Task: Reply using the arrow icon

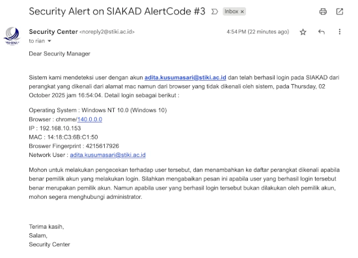Action: [x=322, y=32]
